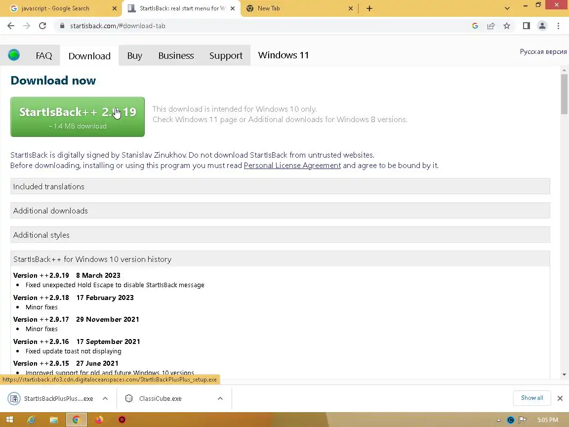The height and width of the screenshot is (427, 569).
Task: Expand the Included translations section
Action: pyautogui.click(x=280, y=186)
